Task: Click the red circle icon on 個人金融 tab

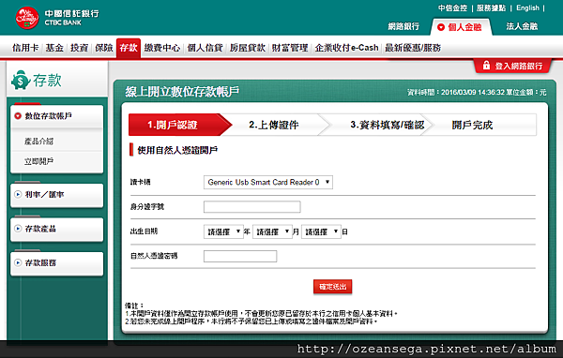Action: click(x=441, y=27)
